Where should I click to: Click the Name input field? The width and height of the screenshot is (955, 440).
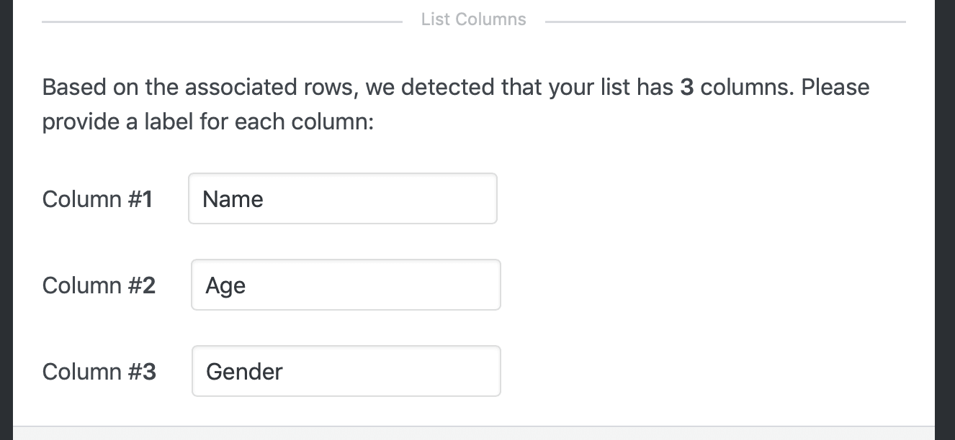click(x=342, y=198)
